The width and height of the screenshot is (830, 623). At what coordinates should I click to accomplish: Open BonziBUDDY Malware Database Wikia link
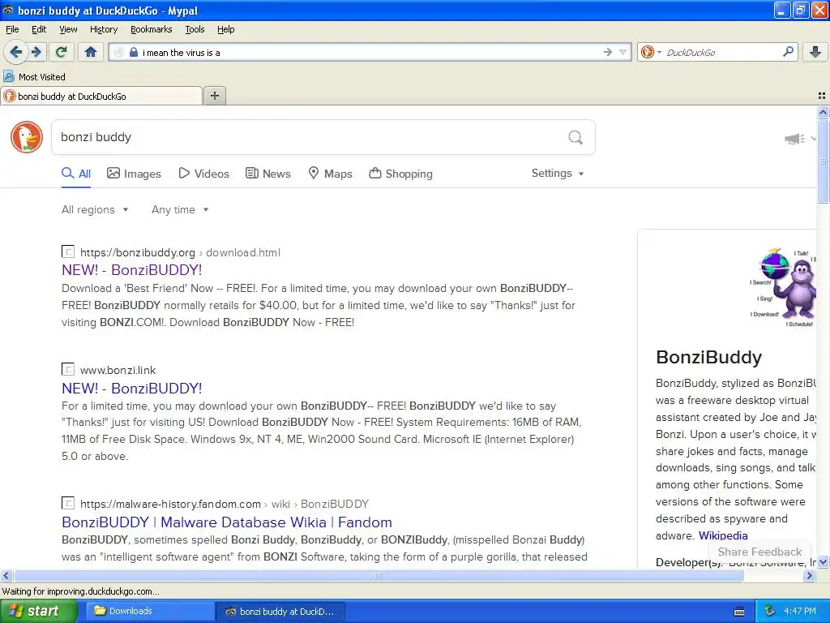(x=227, y=522)
